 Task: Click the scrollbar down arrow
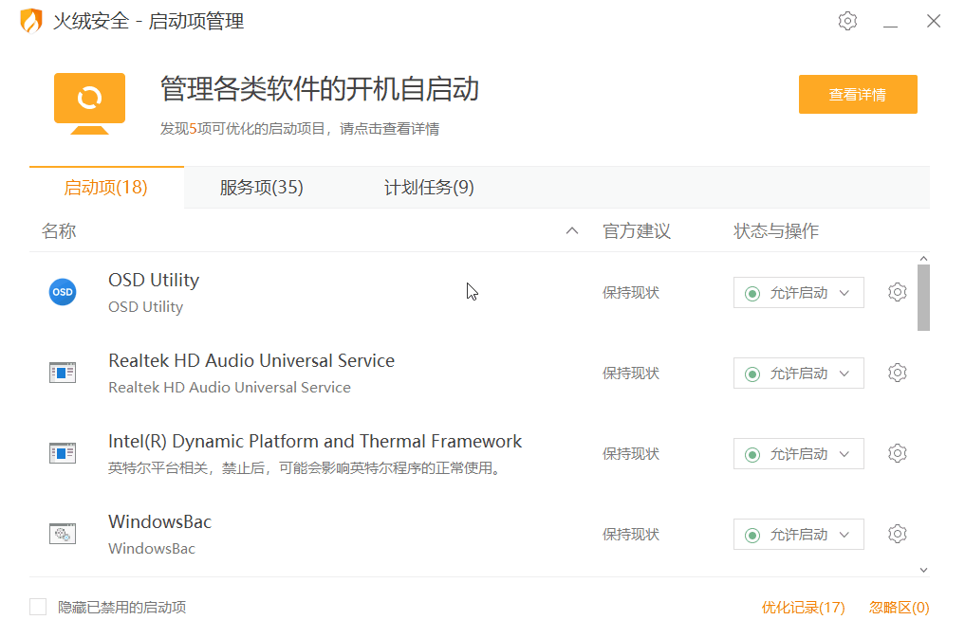coord(923,570)
